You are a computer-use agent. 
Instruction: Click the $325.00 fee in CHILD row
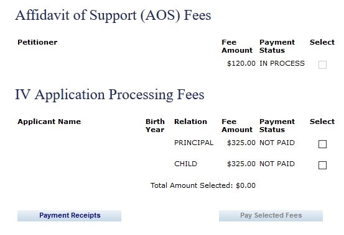[x=241, y=164]
